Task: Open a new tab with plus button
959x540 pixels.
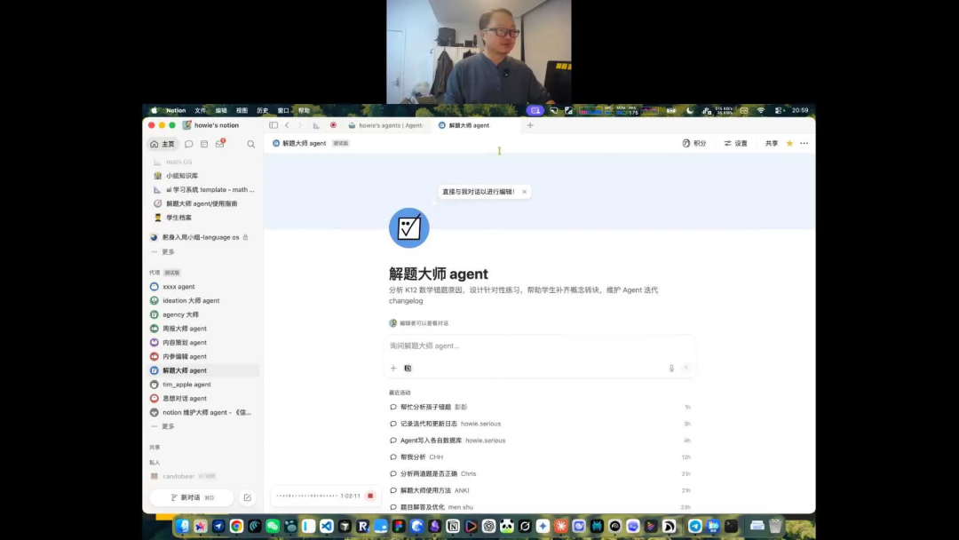Action: tap(530, 125)
